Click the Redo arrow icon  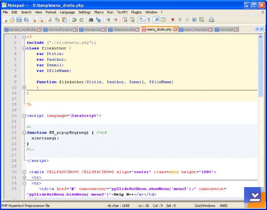point(82,20)
